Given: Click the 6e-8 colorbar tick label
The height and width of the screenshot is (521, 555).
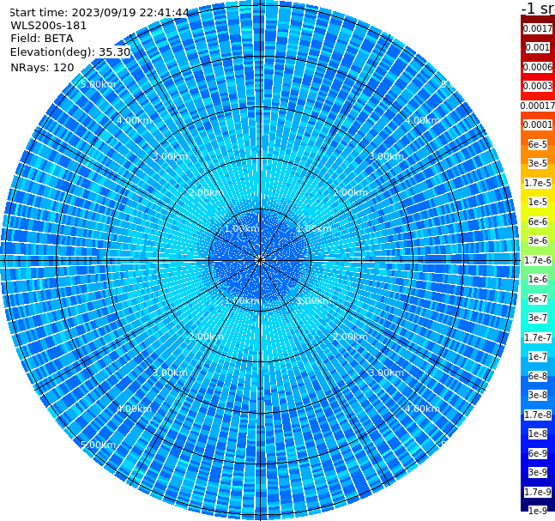Looking at the screenshot, I should point(538,376).
